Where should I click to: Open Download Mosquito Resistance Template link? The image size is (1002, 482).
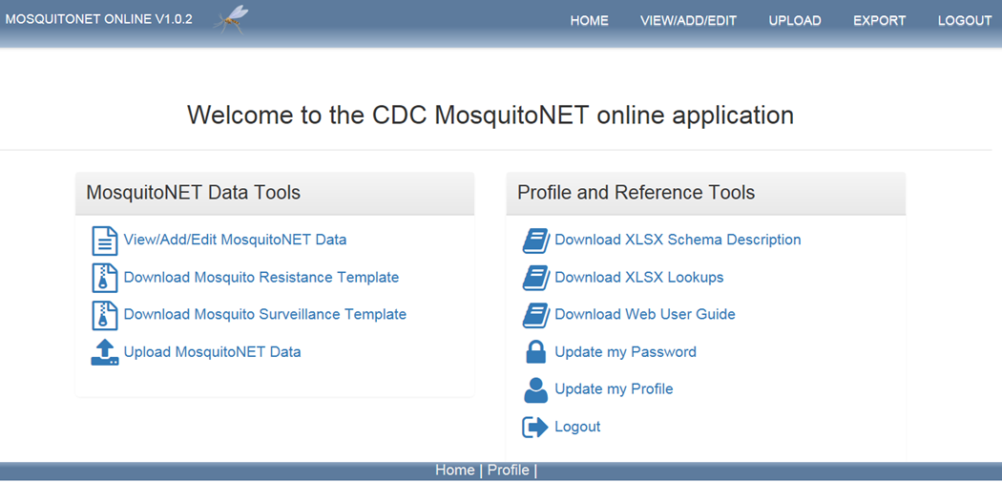point(261,278)
